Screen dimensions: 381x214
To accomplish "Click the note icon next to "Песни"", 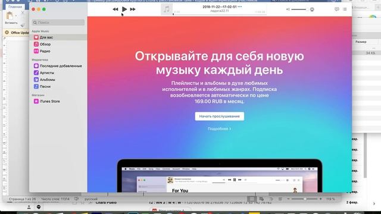I will [x=36, y=86].
